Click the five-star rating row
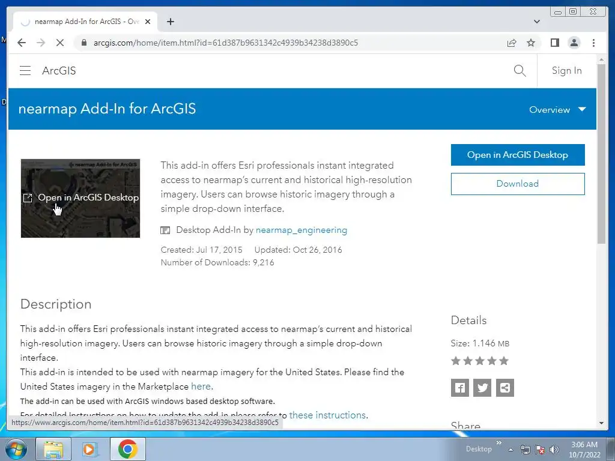The image size is (615, 461). click(x=480, y=361)
